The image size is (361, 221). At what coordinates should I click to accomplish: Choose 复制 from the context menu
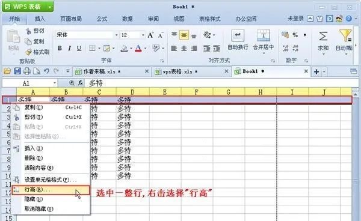pos(51,107)
